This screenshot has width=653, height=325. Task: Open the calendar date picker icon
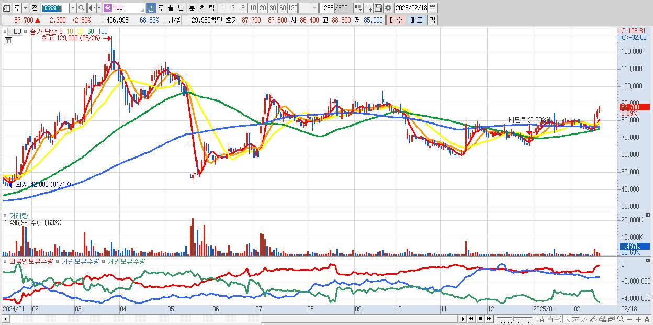click(x=432, y=8)
